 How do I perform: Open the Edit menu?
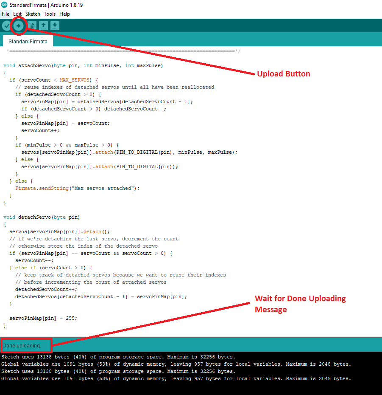pos(17,14)
